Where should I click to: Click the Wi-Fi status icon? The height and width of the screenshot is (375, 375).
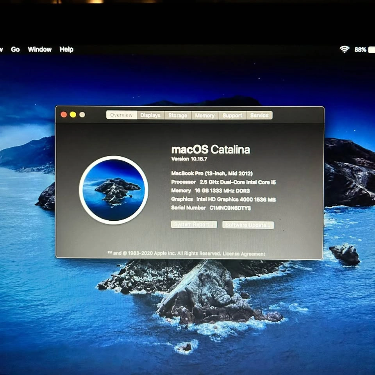point(344,49)
